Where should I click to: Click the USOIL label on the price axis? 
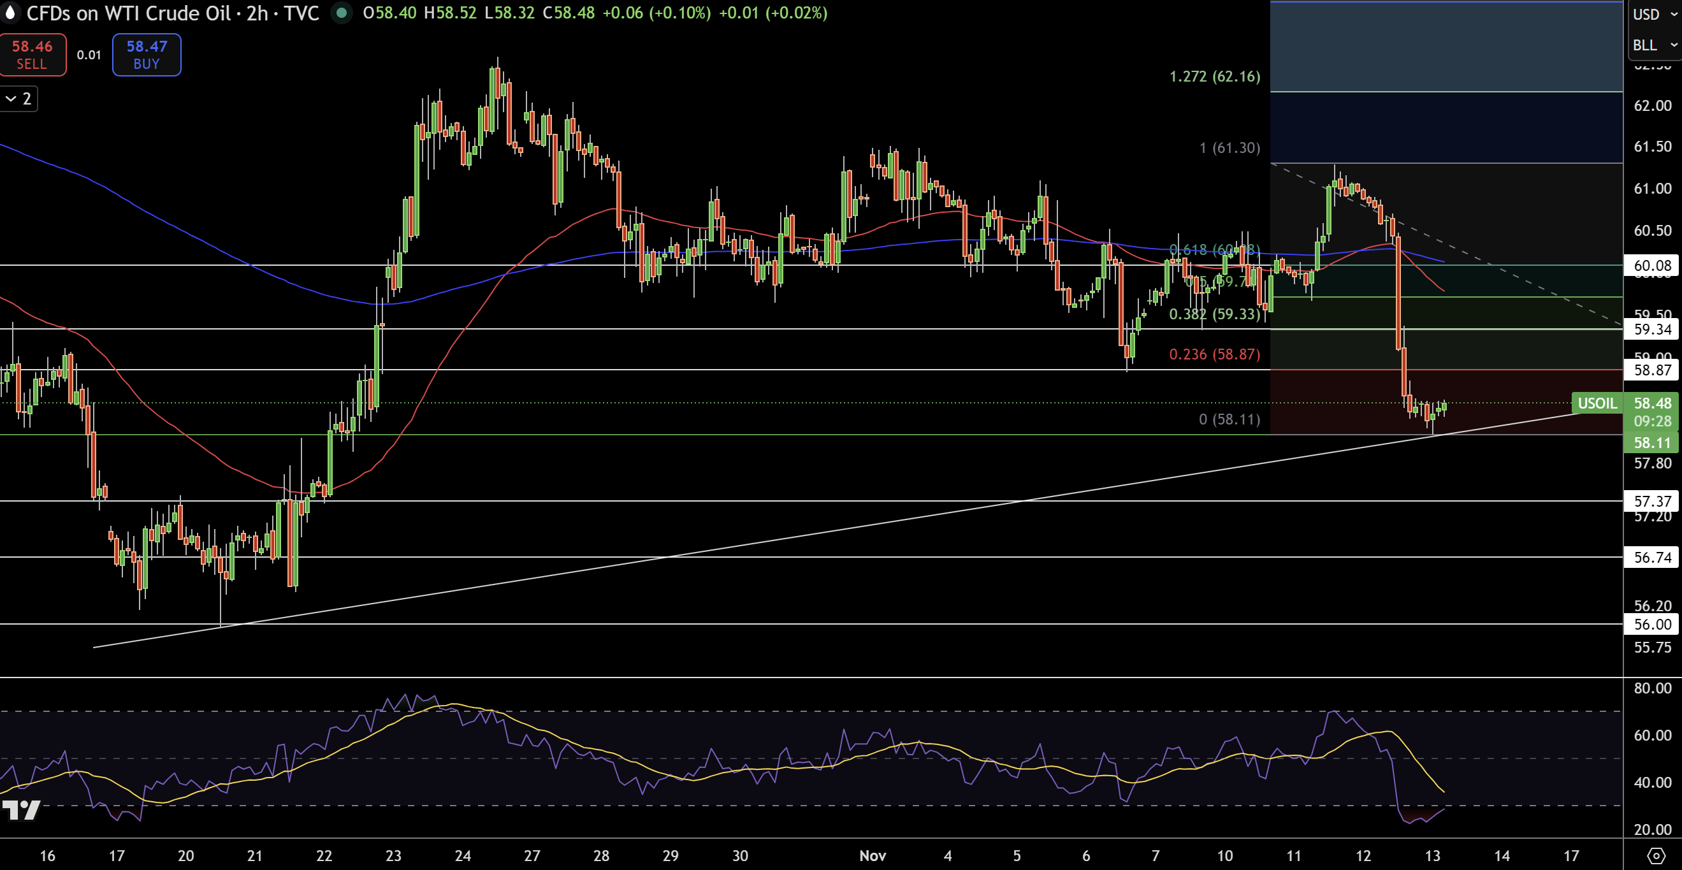click(x=1597, y=403)
